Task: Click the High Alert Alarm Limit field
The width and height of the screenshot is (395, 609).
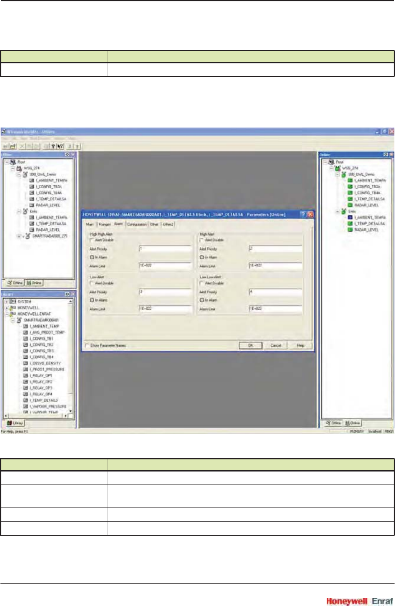Action: coord(275,266)
